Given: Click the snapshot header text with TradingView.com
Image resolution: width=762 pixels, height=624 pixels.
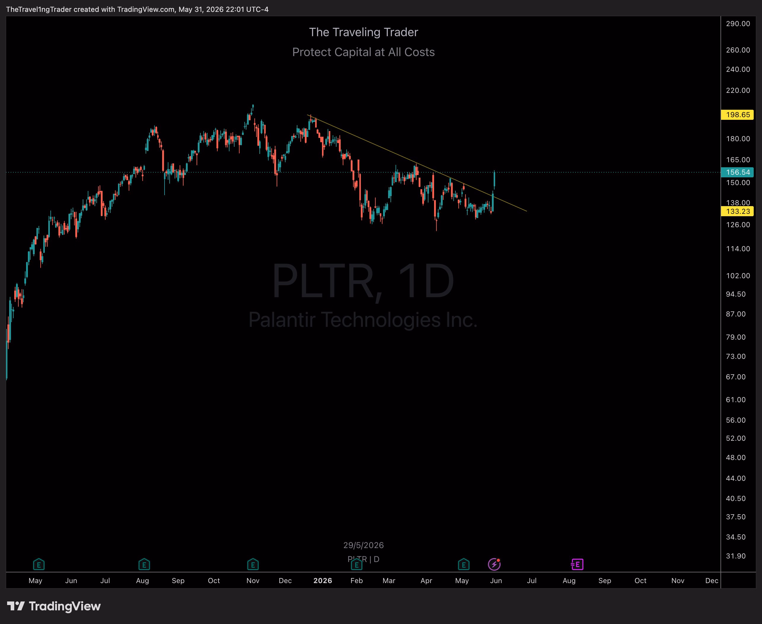Looking at the screenshot, I should (x=137, y=9).
